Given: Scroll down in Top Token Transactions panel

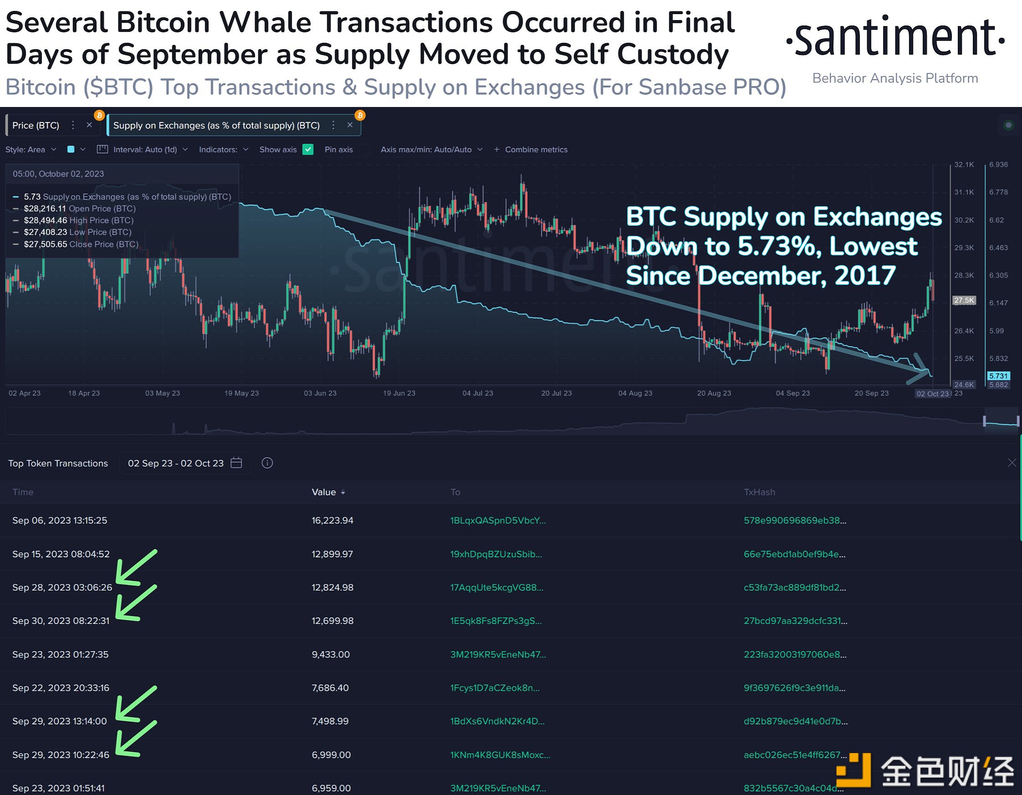Looking at the screenshot, I should coord(1019,705).
